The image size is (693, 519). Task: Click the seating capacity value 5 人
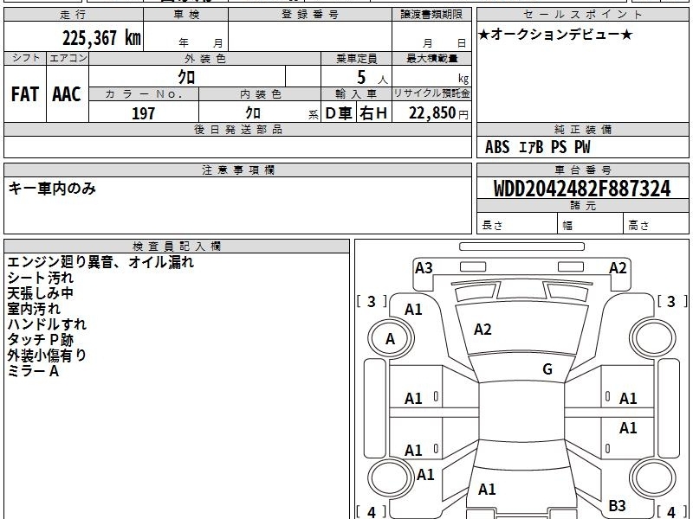[372, 78]
